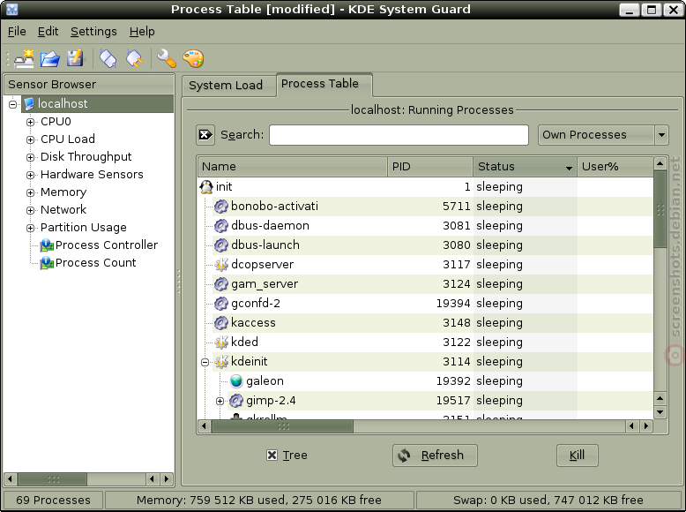Click the dcopserver KDE icon

pos(221,265)
